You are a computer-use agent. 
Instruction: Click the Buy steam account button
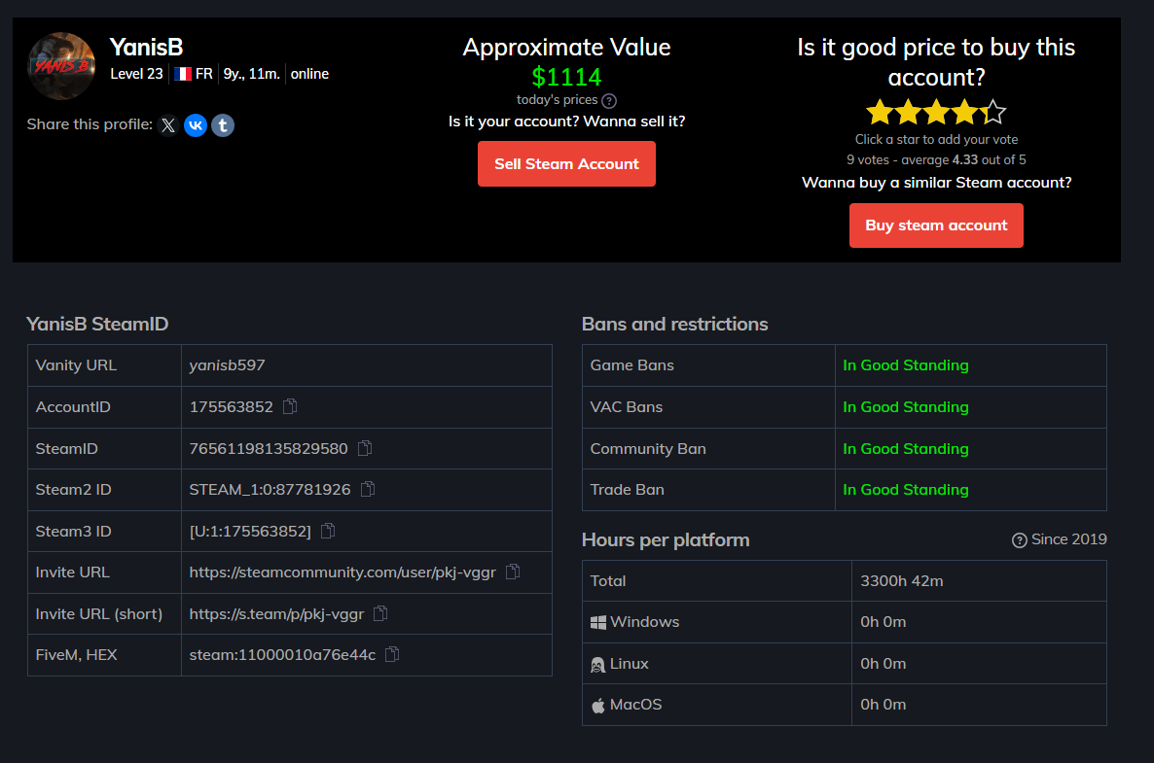[936, 225]
